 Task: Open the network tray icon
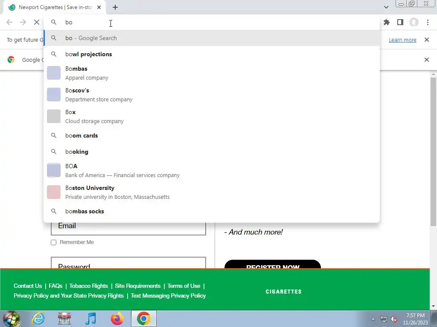(384, 319)
